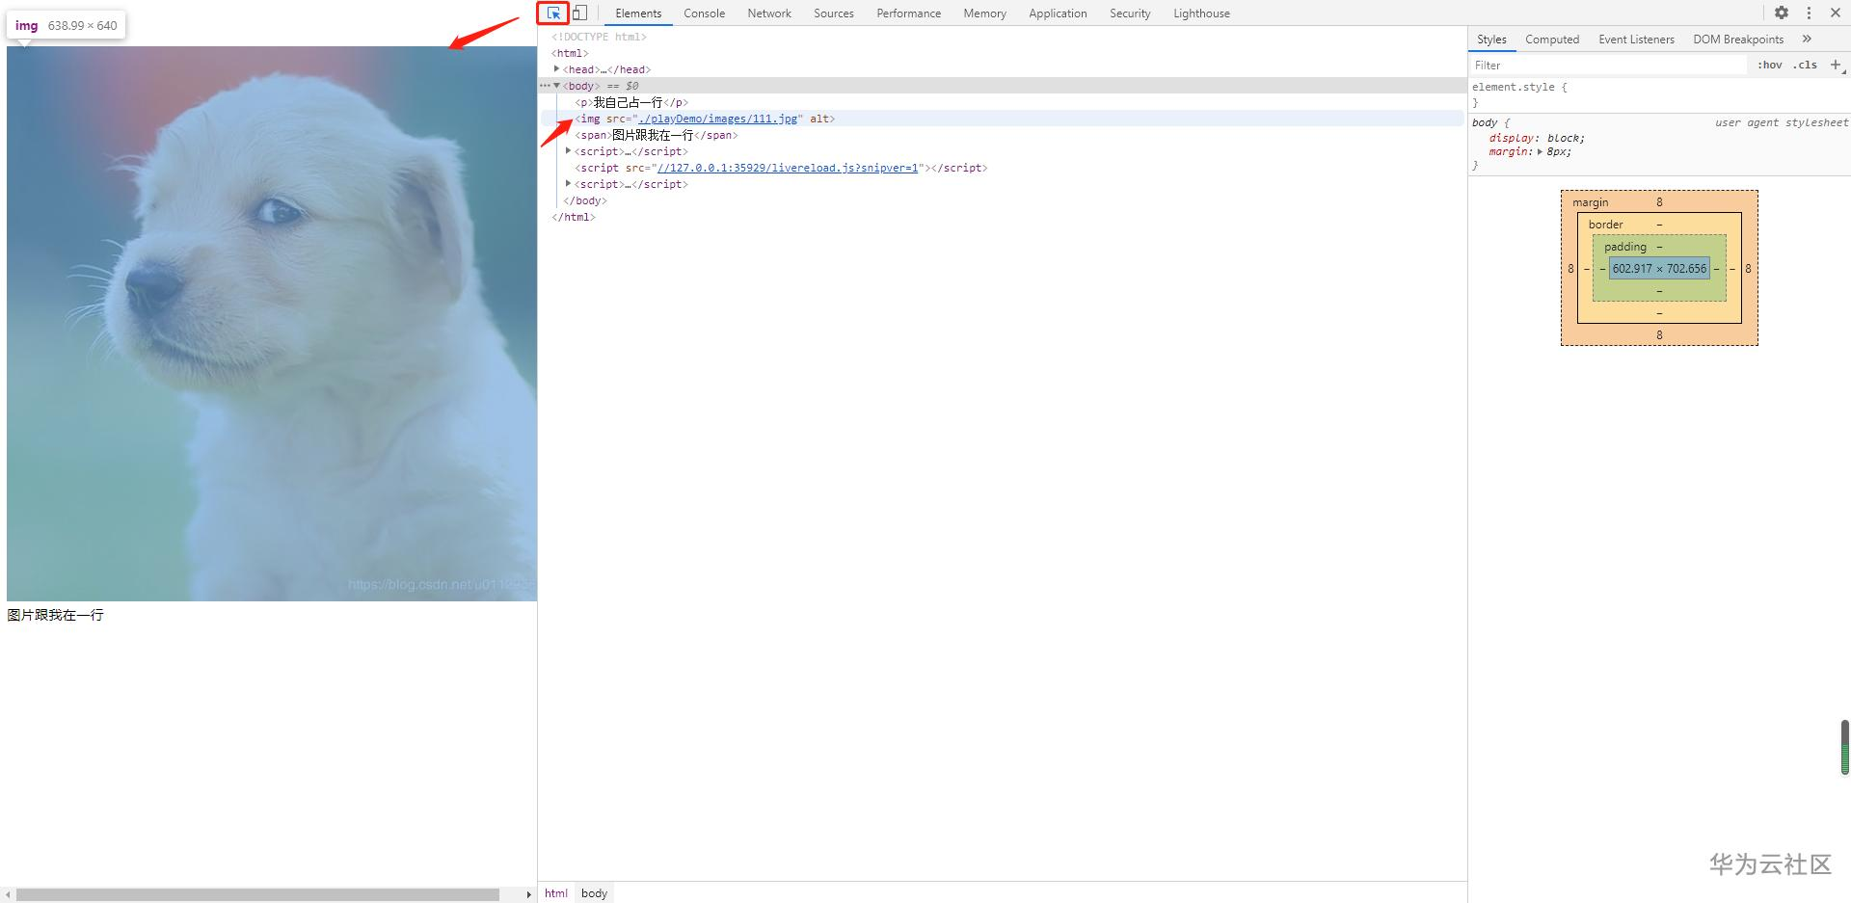Toggle the device toolbar for mobile emulation
Image resolution: width=1851 pixels, height=903 pixels.
(x=579, y=13)
